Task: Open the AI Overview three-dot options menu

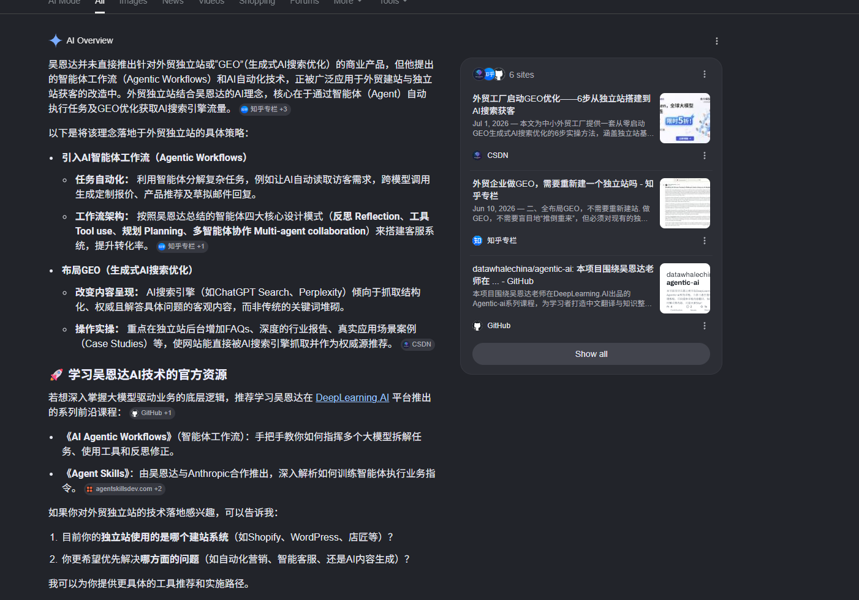Action: click(x=716, y=41)
